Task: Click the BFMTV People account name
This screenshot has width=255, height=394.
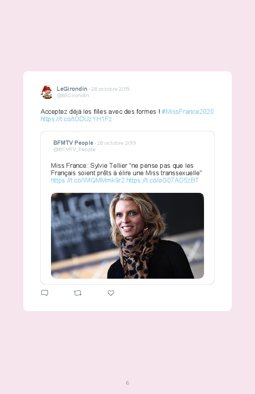Action: [73, 143]
